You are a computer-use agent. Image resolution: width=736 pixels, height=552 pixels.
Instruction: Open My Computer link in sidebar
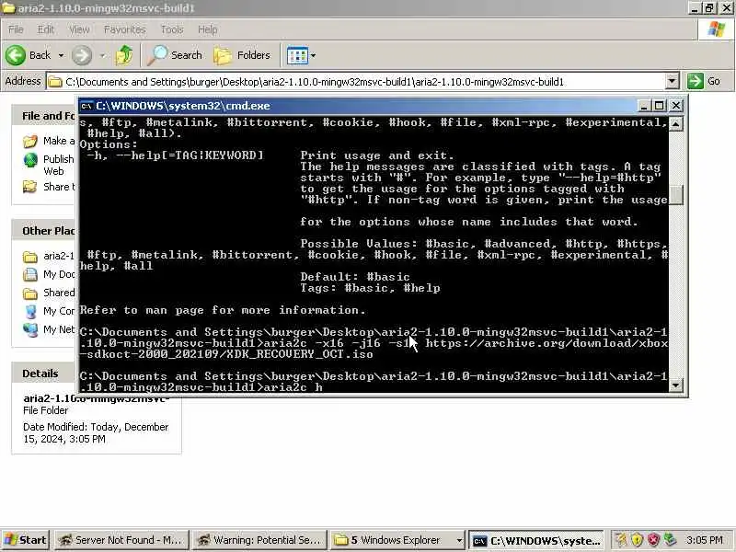coord(59,311)
